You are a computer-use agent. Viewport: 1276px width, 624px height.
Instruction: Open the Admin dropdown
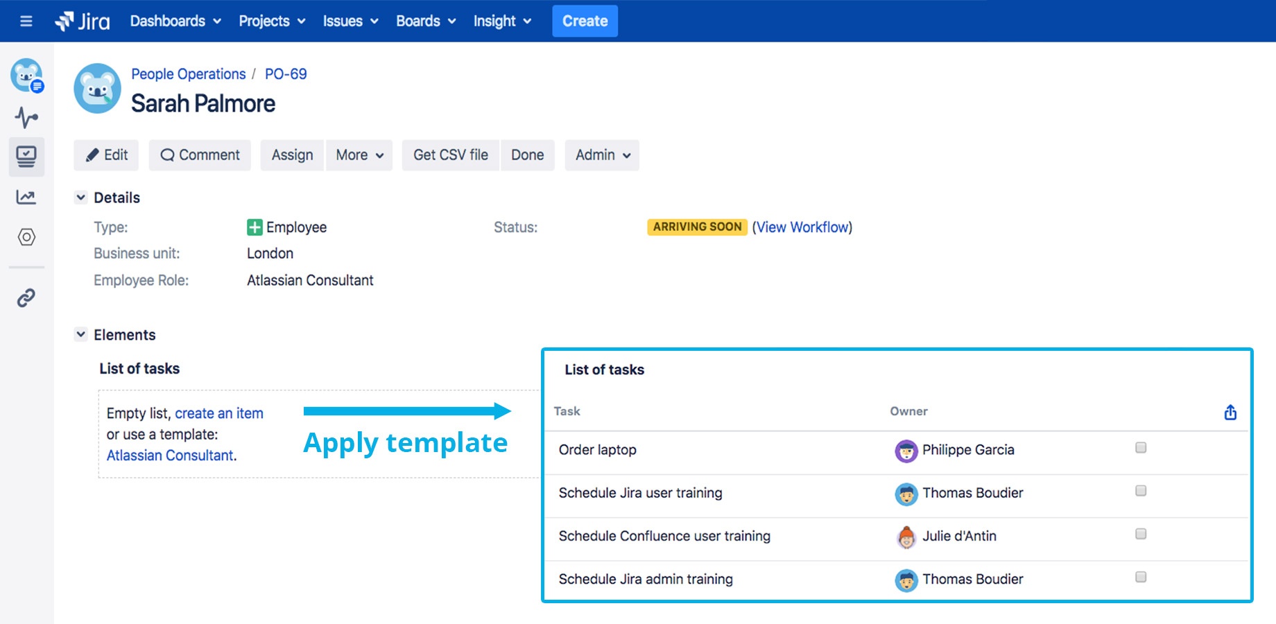(x=602, y=155)
